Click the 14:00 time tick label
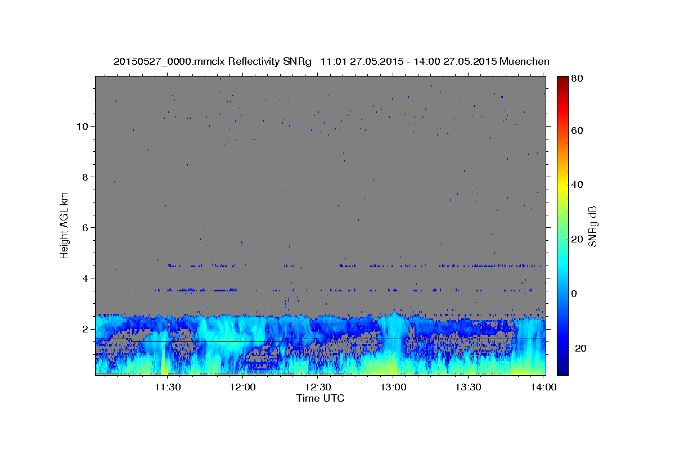Screen dimensions: 675x450 (543, 387)
